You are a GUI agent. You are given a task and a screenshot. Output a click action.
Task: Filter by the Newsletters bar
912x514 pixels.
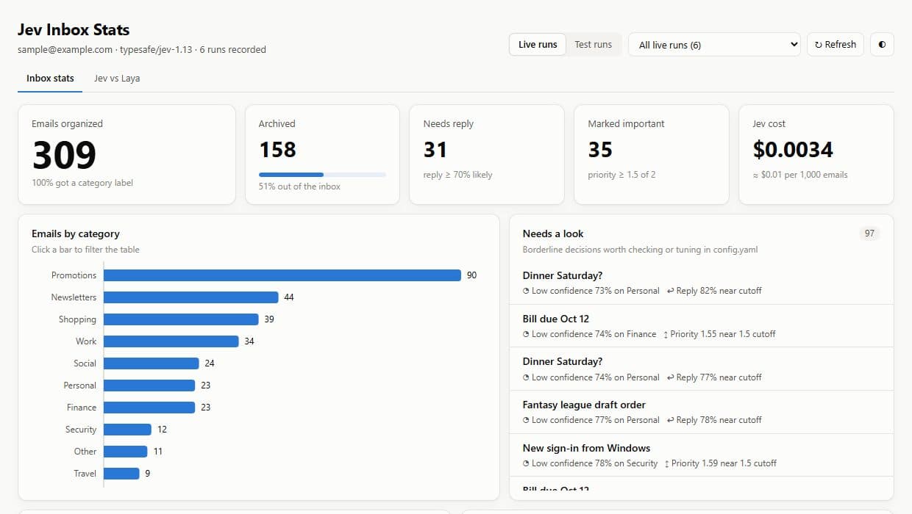pyautogui.click(x=191, y=297)
